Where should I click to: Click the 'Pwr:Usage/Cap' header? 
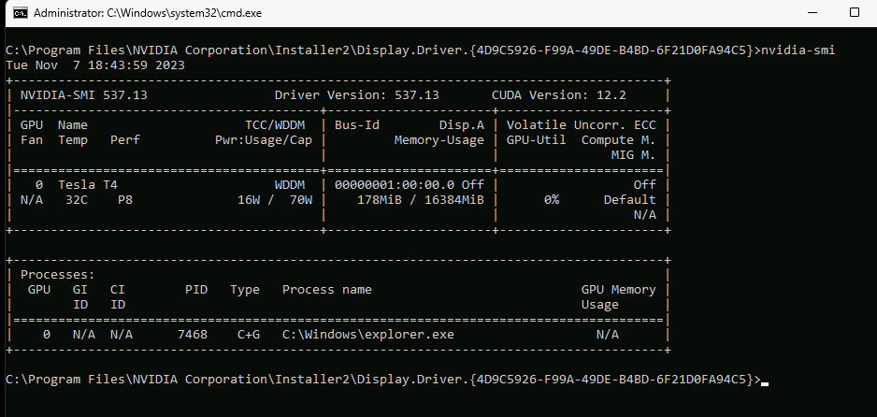click(264, 139)
